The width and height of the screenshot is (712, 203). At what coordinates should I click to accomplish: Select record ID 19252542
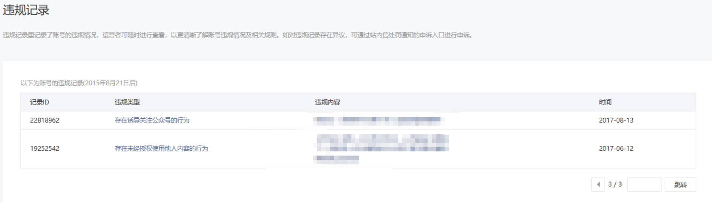coord(45,148)
